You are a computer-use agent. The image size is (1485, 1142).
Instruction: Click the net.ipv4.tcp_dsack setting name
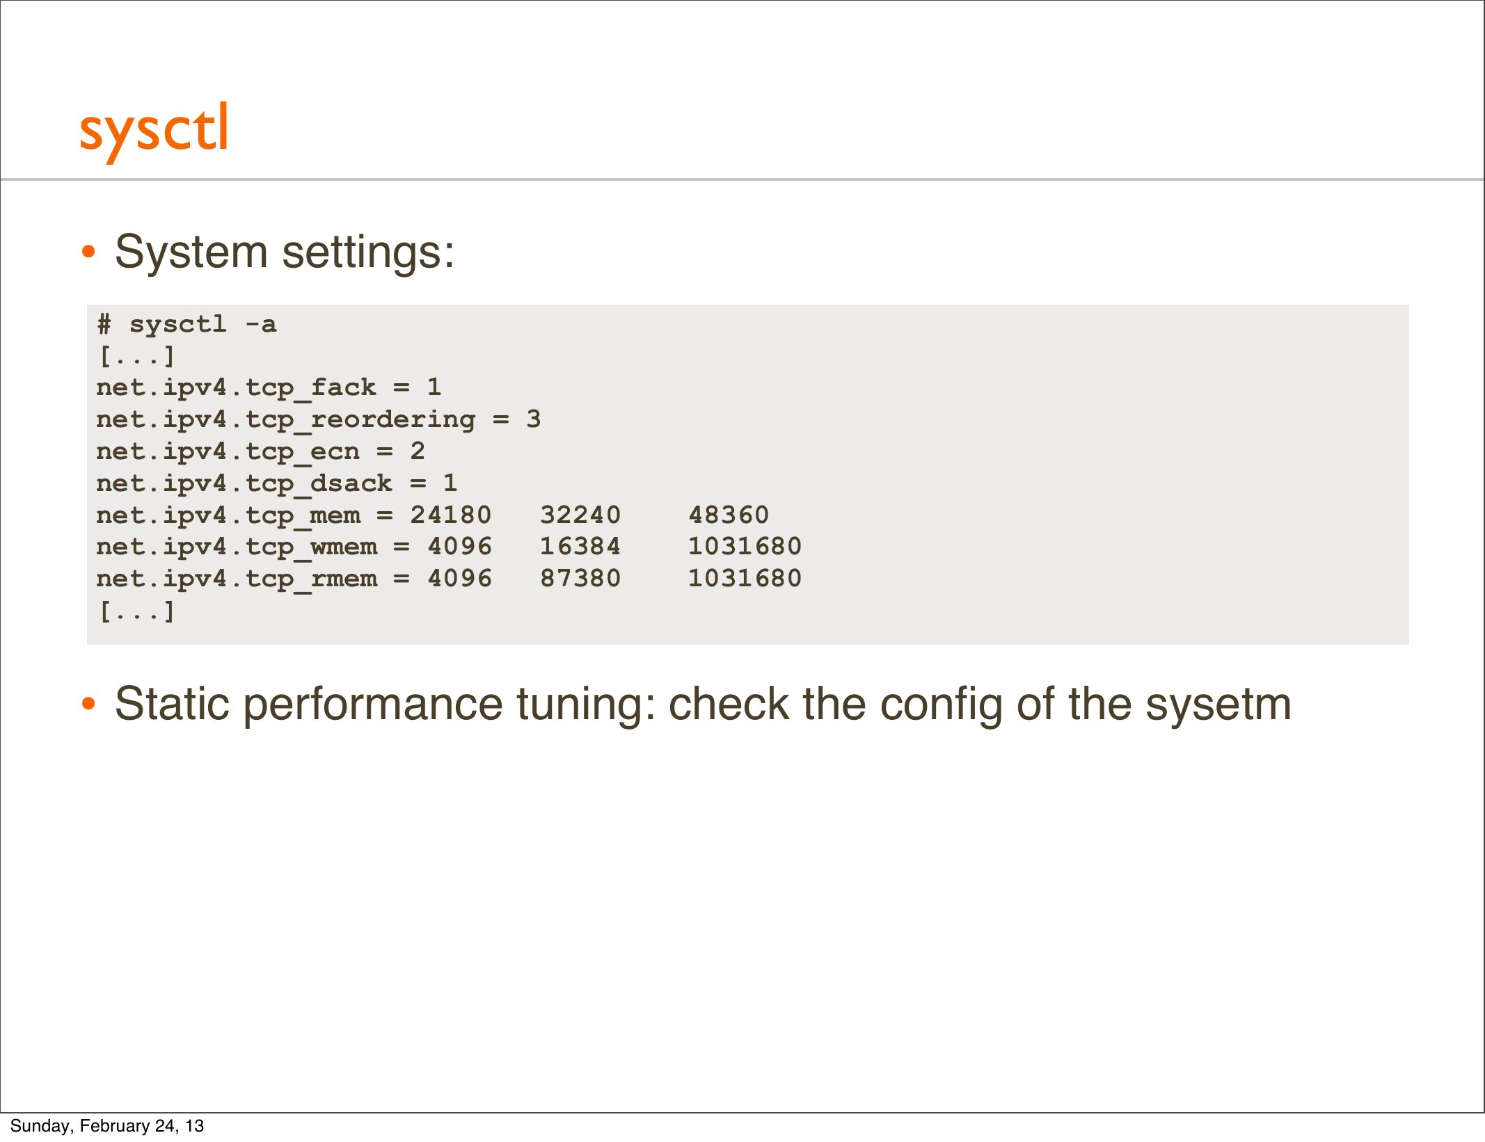point(244,484)
